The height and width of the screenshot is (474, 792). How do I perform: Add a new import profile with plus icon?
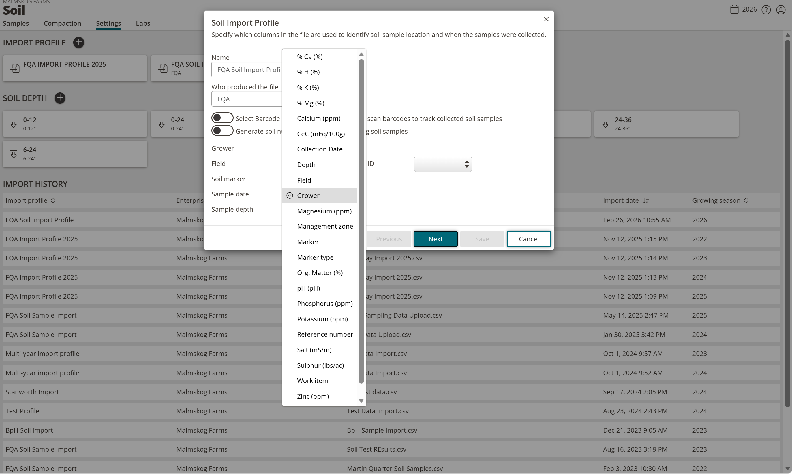pyautogui.click(x=78, y=42)
